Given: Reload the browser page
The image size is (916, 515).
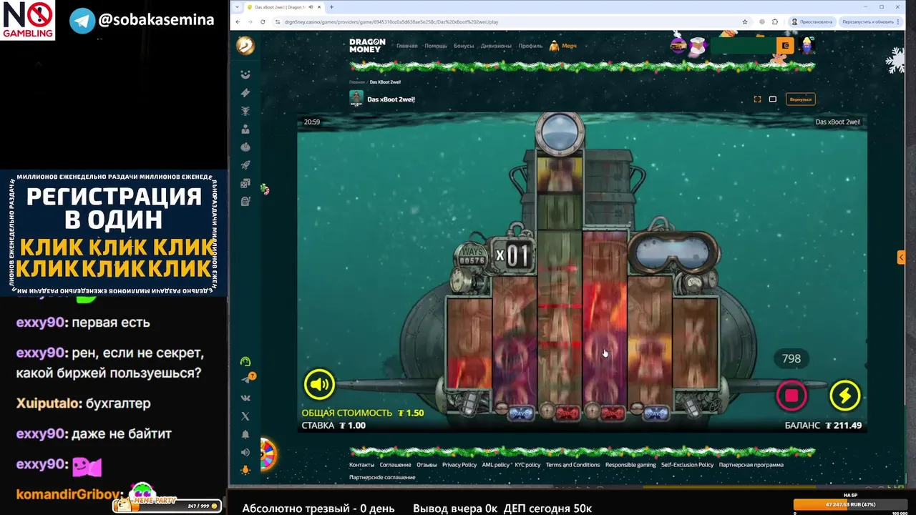Looking at the screenshot, I should 263,21.
